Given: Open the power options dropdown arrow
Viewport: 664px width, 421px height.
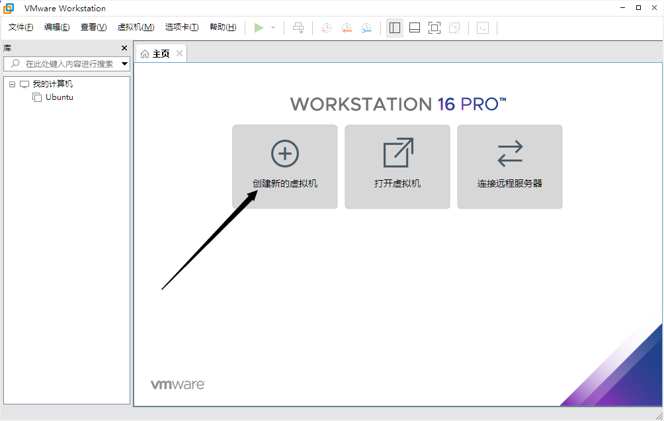Looking at the screenshot, I should click(x=273, y=28).
